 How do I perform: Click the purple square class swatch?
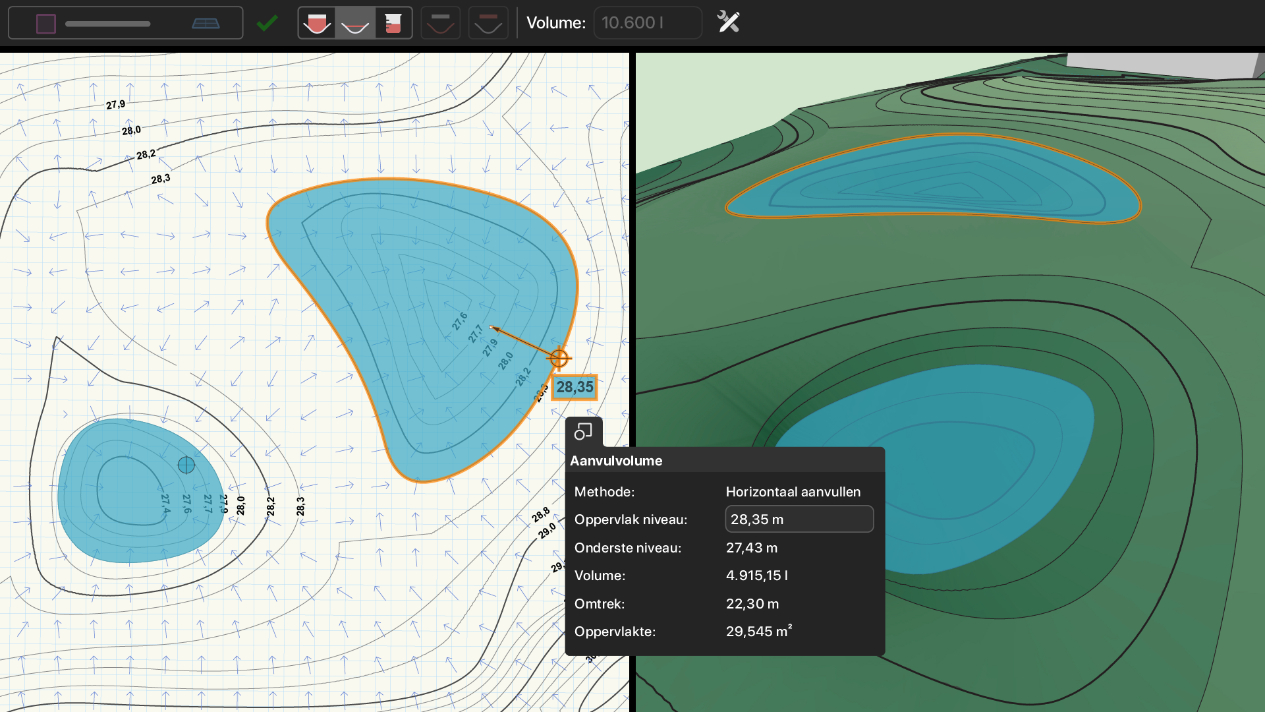tap(46, 24)
